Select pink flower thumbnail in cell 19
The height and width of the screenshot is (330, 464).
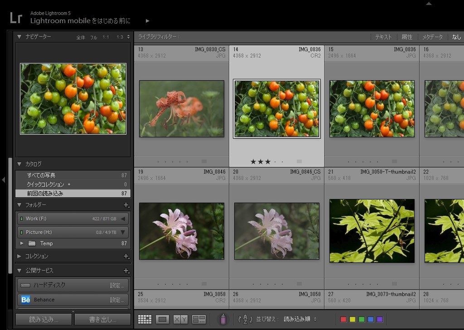182,231
